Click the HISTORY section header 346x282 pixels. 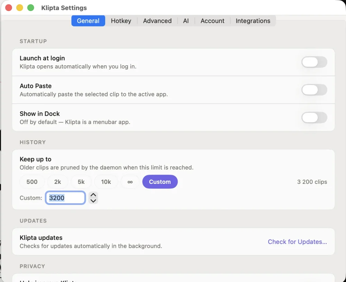point(33,142)
